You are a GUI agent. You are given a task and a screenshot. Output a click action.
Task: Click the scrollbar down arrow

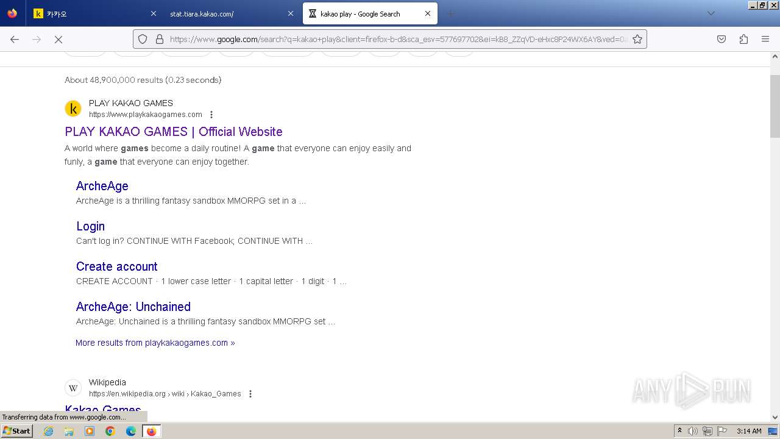tap(775, 417)
